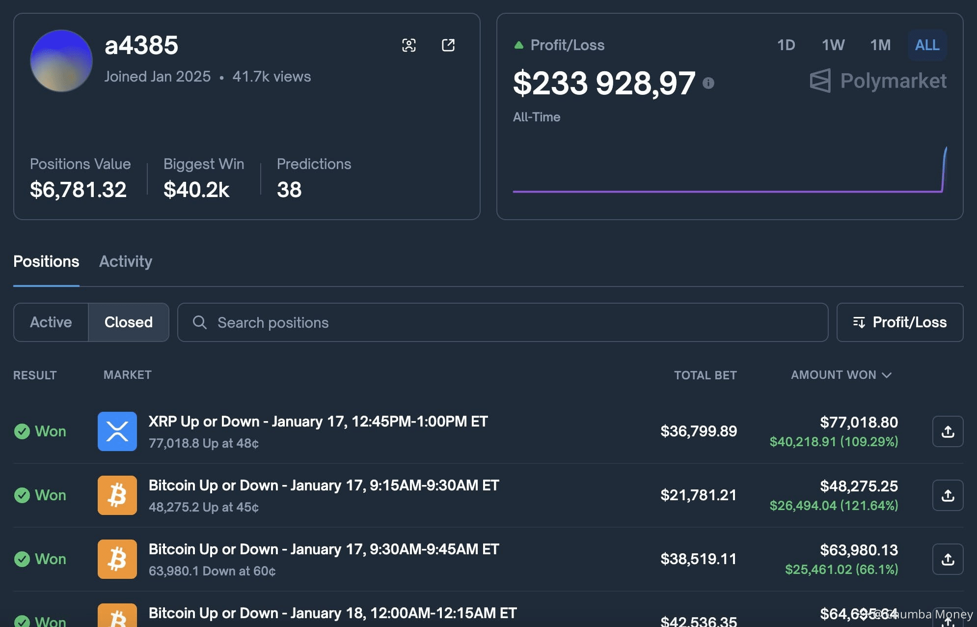This screenshot has height=627, width=977.
Task: Switch to the Active positions filter
Action: click(51, 322)
